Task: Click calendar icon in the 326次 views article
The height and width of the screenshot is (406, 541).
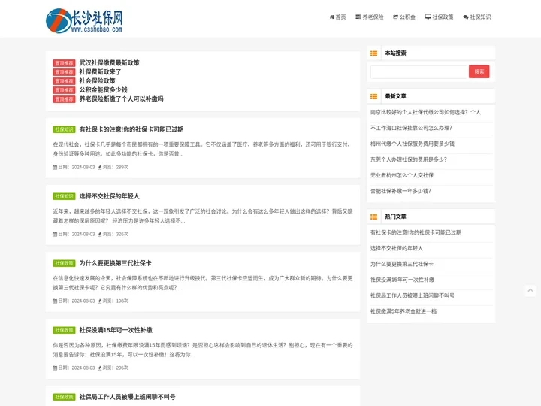Action: point(55,234)
